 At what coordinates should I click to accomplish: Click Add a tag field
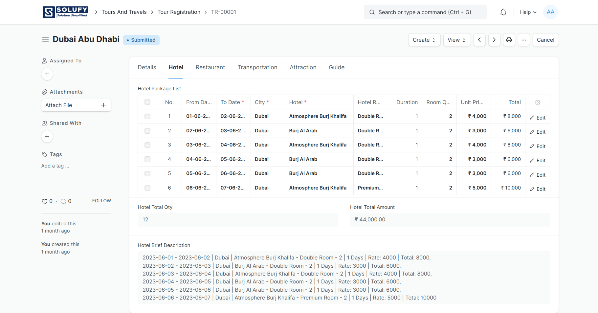(55, 166)
